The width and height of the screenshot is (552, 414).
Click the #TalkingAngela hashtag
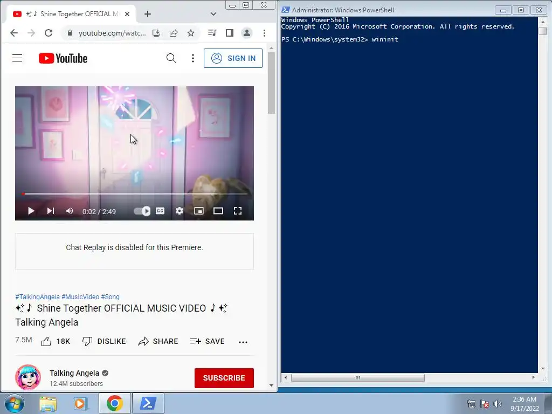[x=37, y=297]
